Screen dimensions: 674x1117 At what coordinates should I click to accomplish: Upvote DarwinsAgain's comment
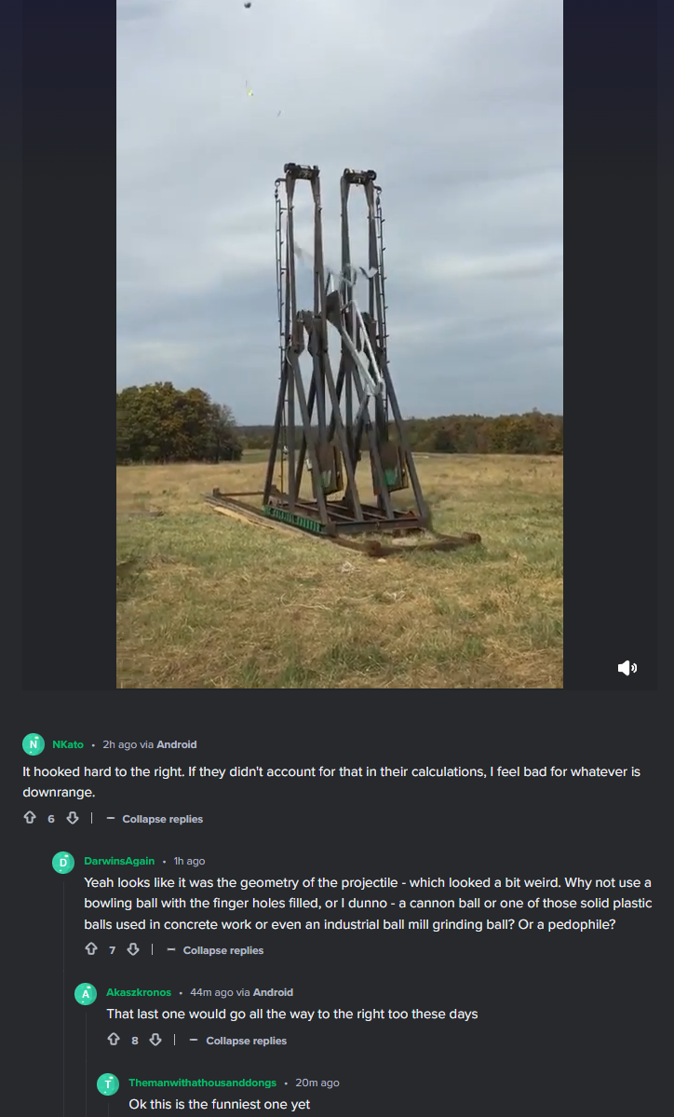pos(91,949)
